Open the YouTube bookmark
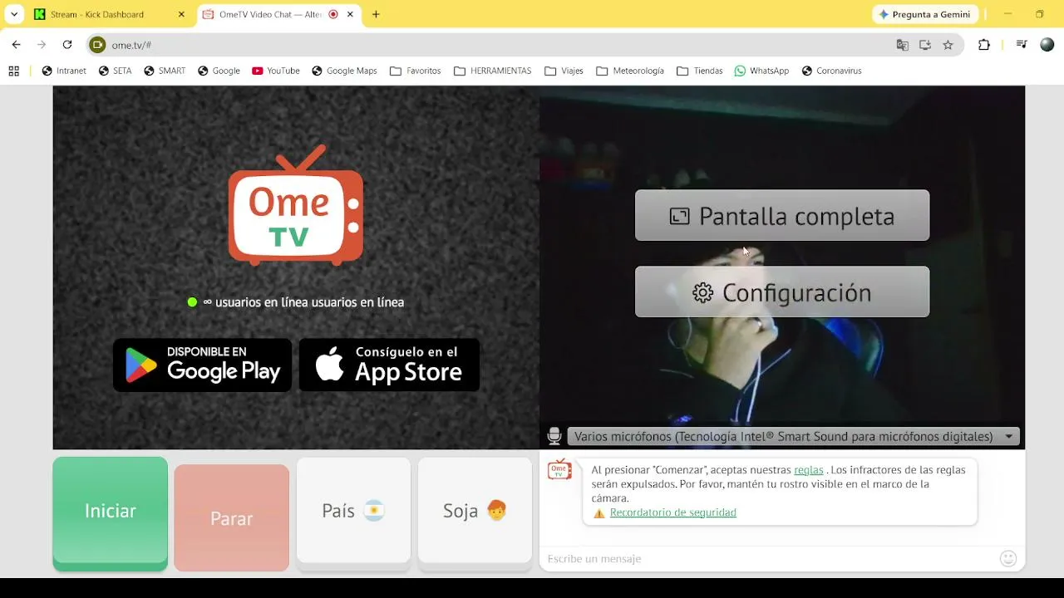This screenshot has height=598, width=1064. click(275, 71)
